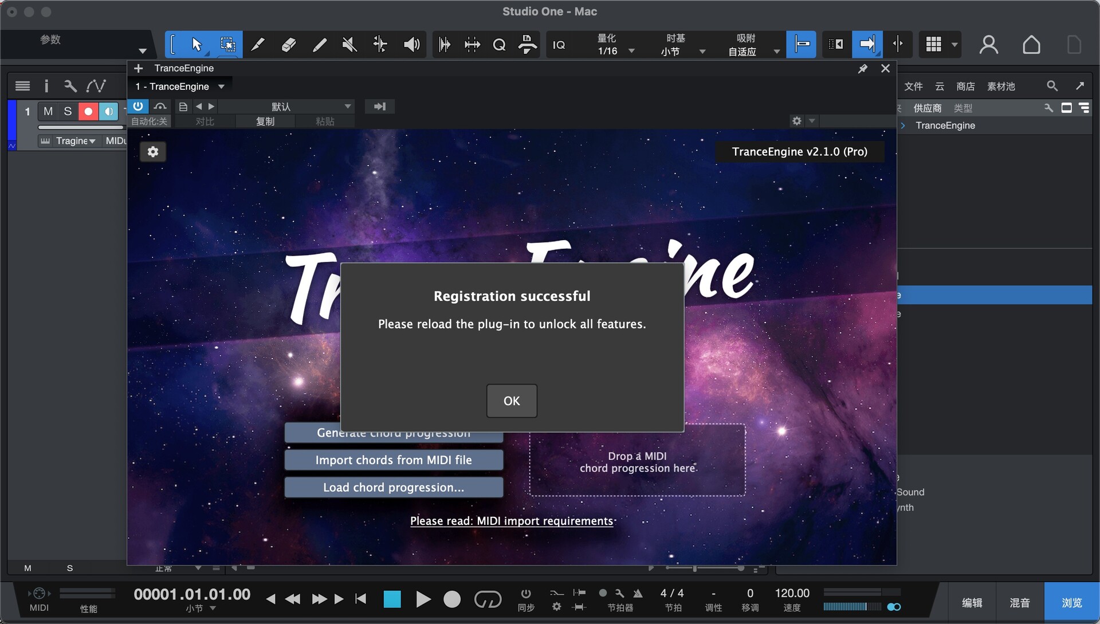Screen dimensions: 1100x624
Task: Click Import chords from MIDI file
Action: pyautogui.click(x=394, y=460)
